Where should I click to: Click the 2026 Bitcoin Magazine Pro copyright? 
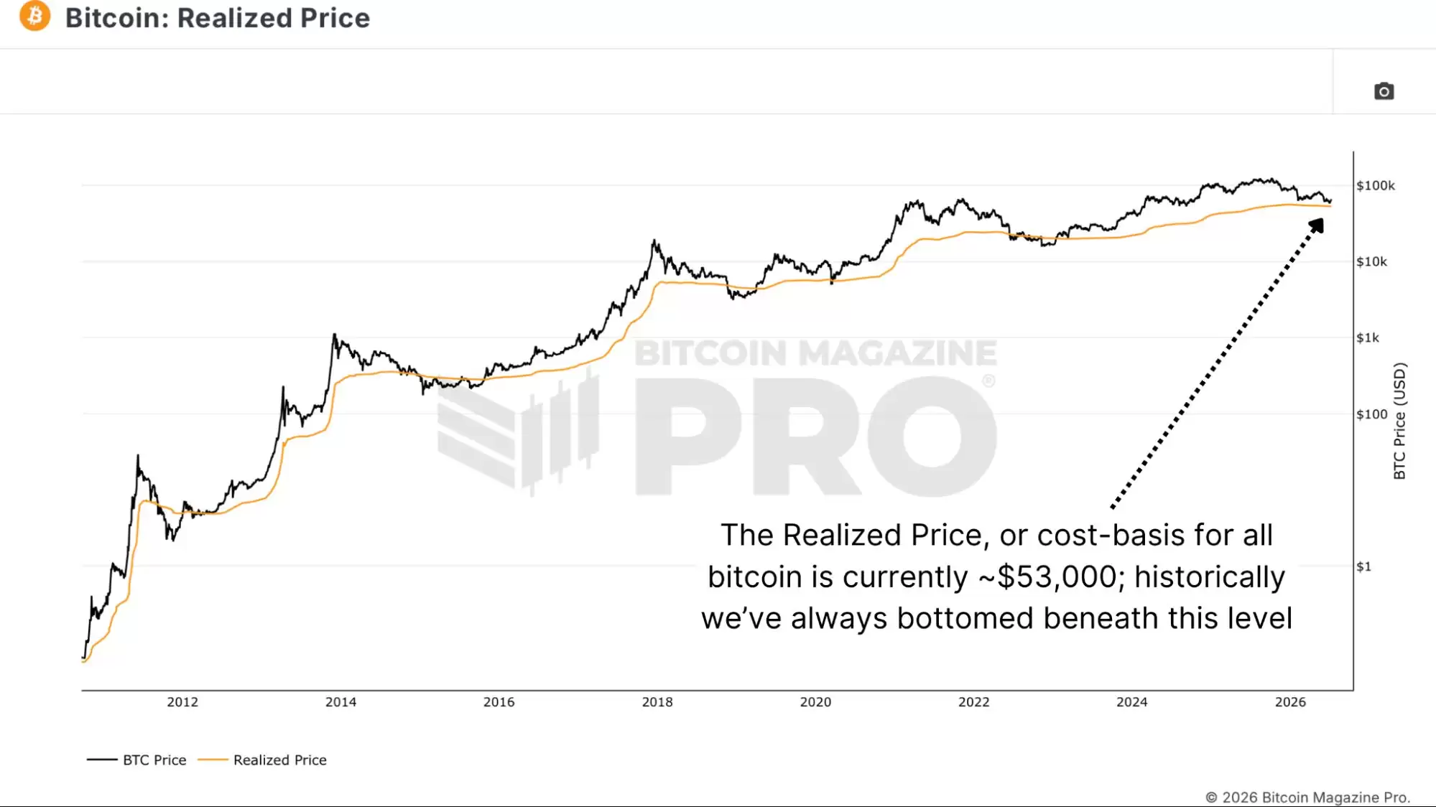[x=1307, y=797]
